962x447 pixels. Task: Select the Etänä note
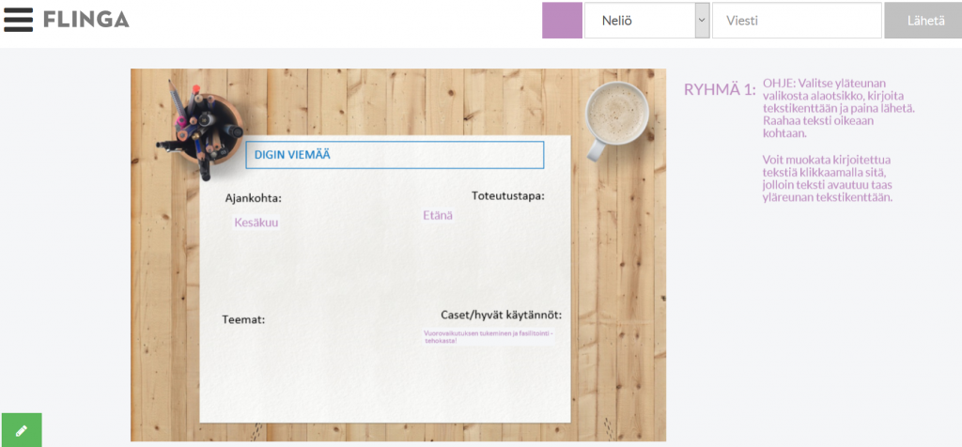[x=438, y=216]
